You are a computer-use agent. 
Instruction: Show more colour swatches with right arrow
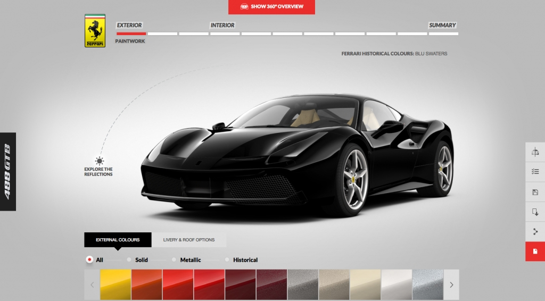pos(451,285)
